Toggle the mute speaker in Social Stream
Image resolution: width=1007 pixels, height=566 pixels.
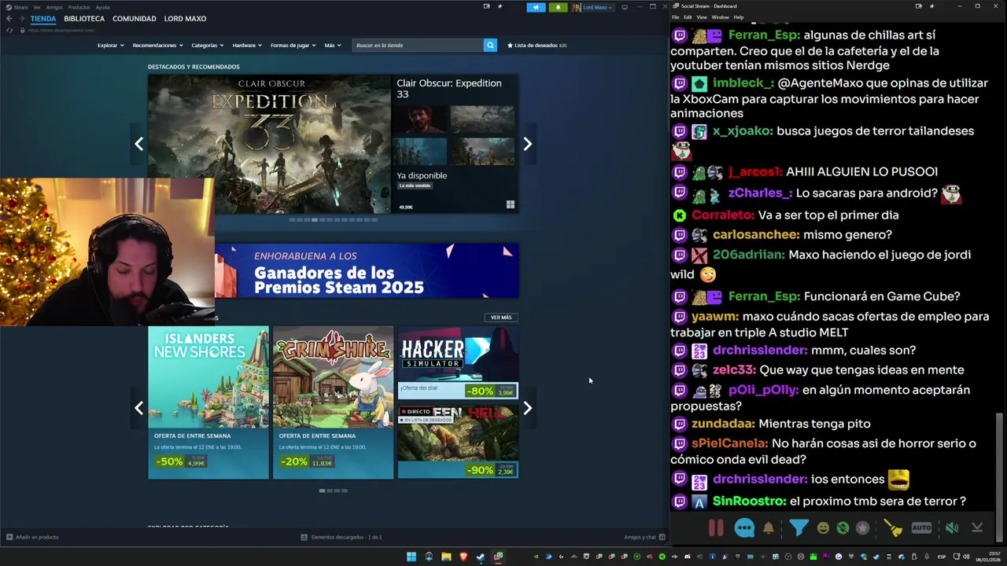click(952, 528)
